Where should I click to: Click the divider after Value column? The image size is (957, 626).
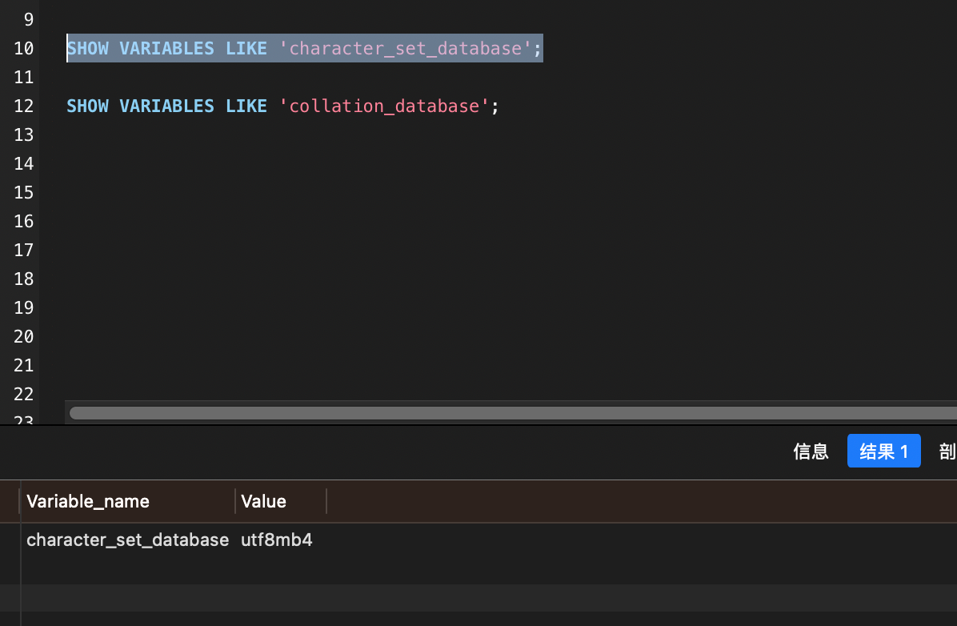click(326, 502)
